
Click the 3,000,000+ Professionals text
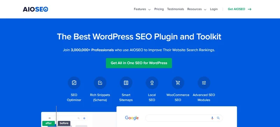pyautogui.click(x=92, y=50)
